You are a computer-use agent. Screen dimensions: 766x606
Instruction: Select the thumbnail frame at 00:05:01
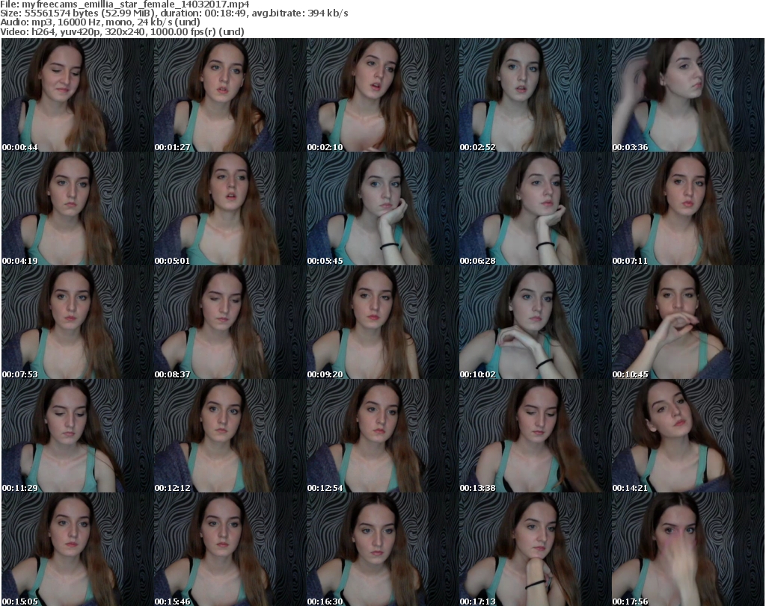[x=230, y=208]
